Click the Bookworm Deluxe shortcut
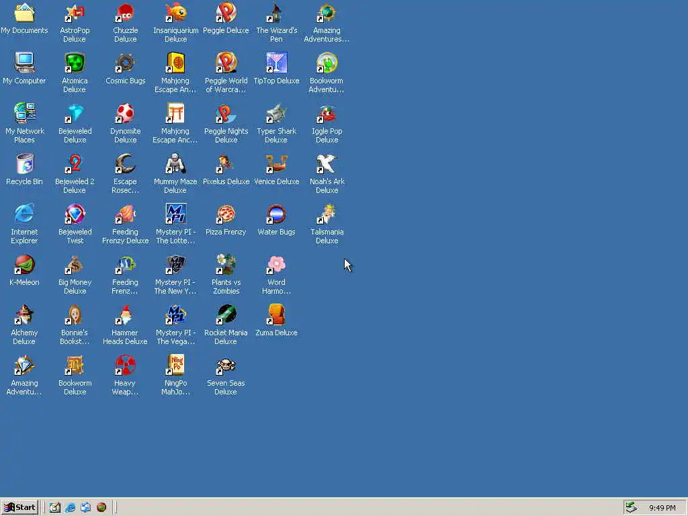 click(x=75, y=366)
